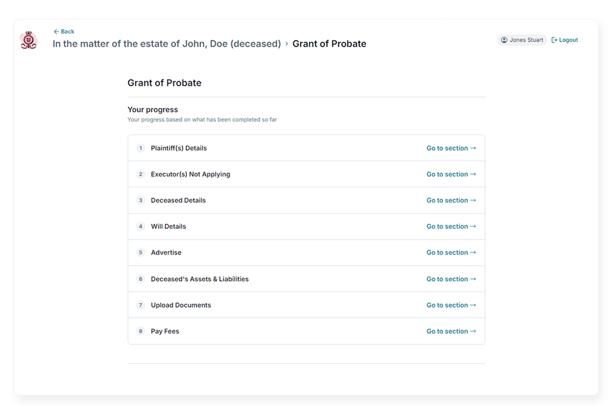Go to section for Advertise
The image size is (612, 415).
[x=451, y=252]
